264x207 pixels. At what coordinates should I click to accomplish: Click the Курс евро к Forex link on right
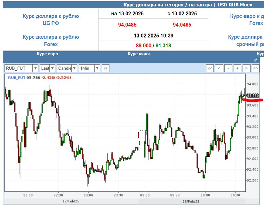point(247,20)
